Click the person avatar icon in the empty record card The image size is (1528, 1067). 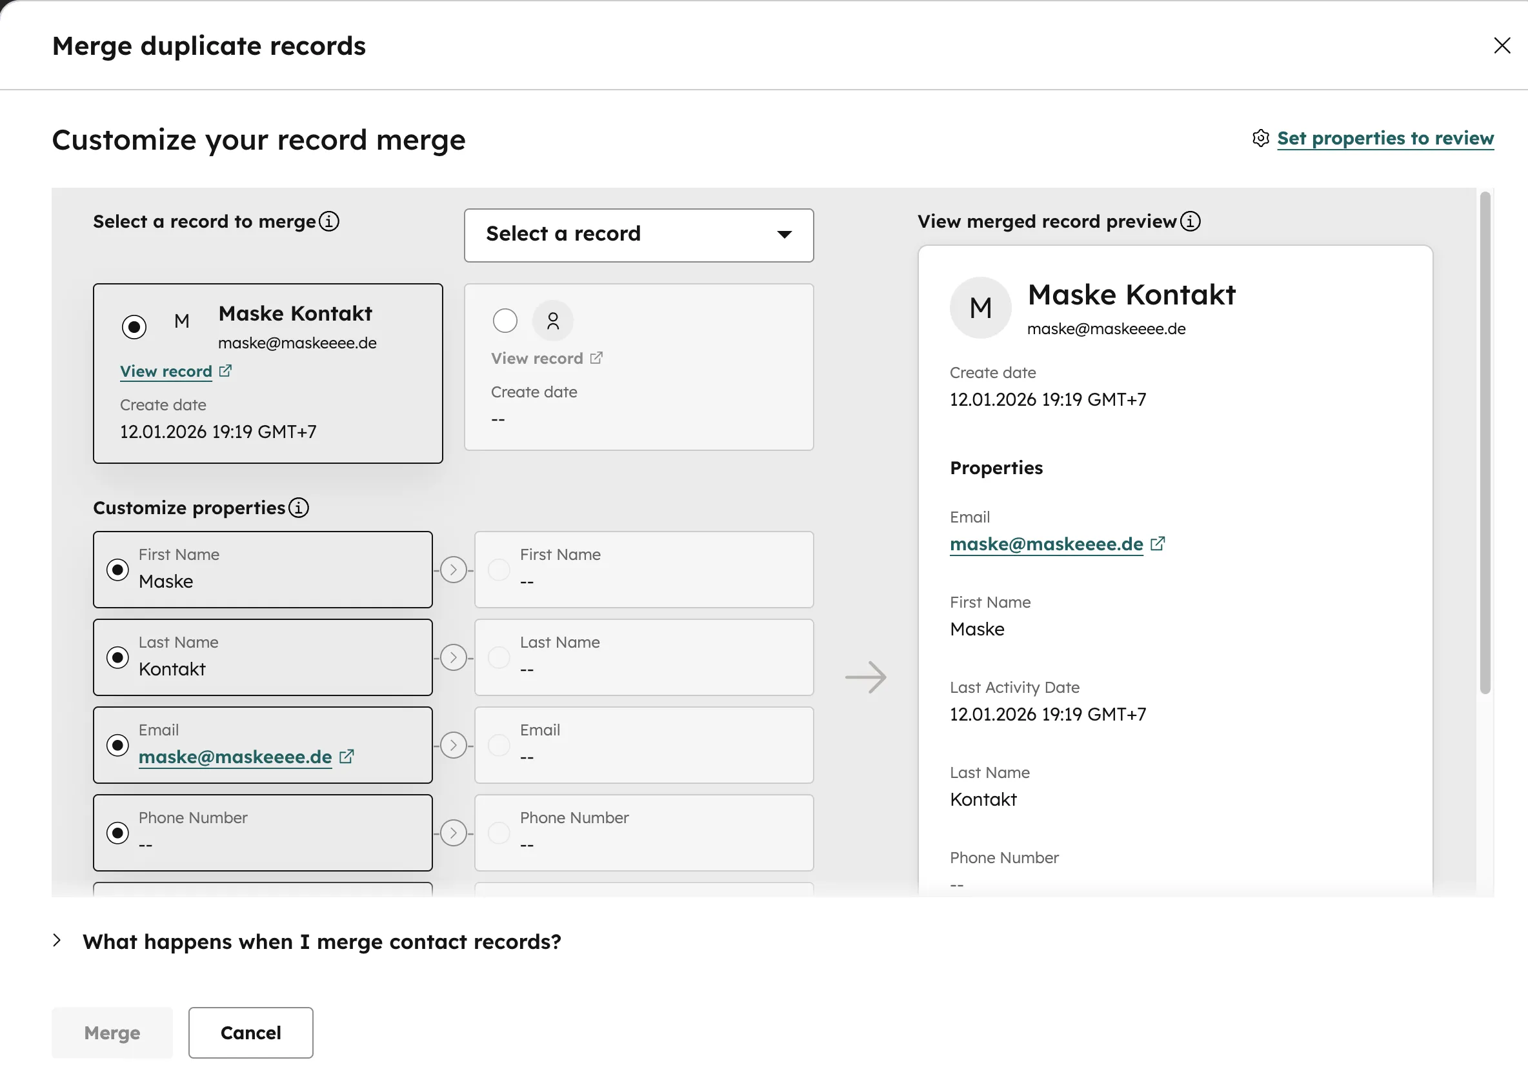(x=552, y=321)
